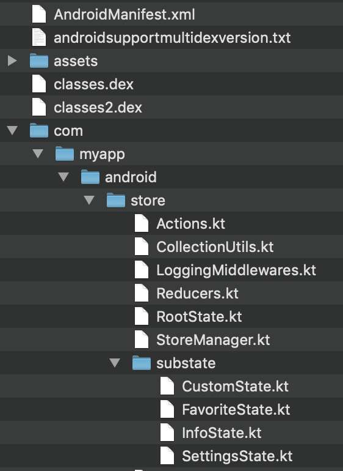Click the classes2.dex file icon
This screenshot has height=471, width=343.
(39, 107)
